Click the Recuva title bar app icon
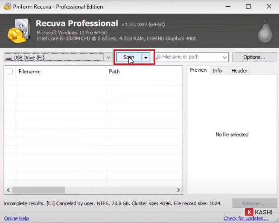 pyautogui.click(x=5, y=7)
